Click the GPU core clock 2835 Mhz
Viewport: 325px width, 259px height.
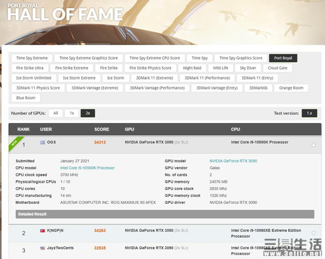coord(218,189)
